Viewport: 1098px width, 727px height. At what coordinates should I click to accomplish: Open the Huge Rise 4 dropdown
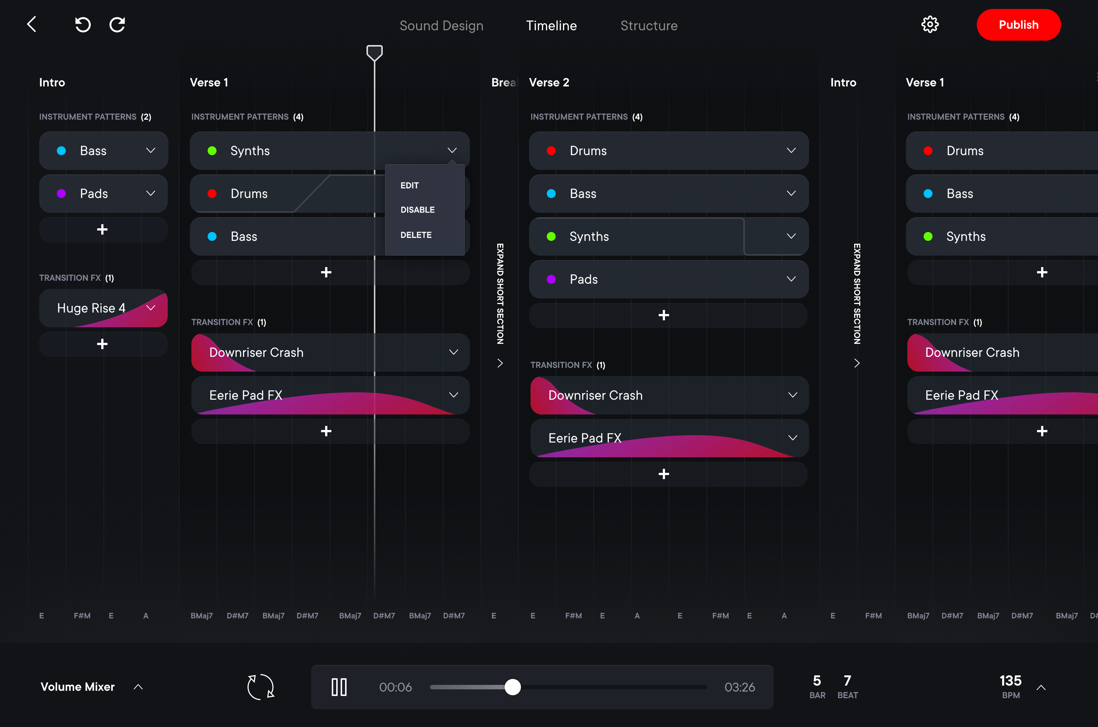151,308
